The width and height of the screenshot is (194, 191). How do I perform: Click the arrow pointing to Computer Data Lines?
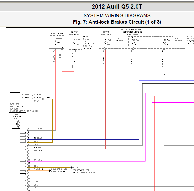click(50, 171)
